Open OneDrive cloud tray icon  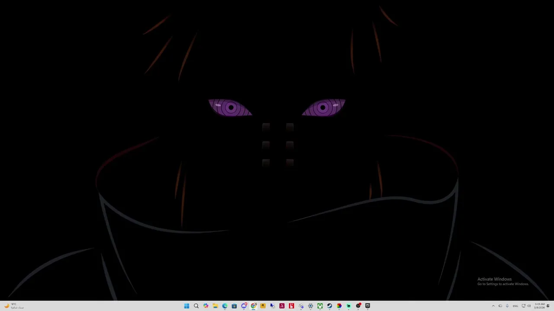pos(500,306)
